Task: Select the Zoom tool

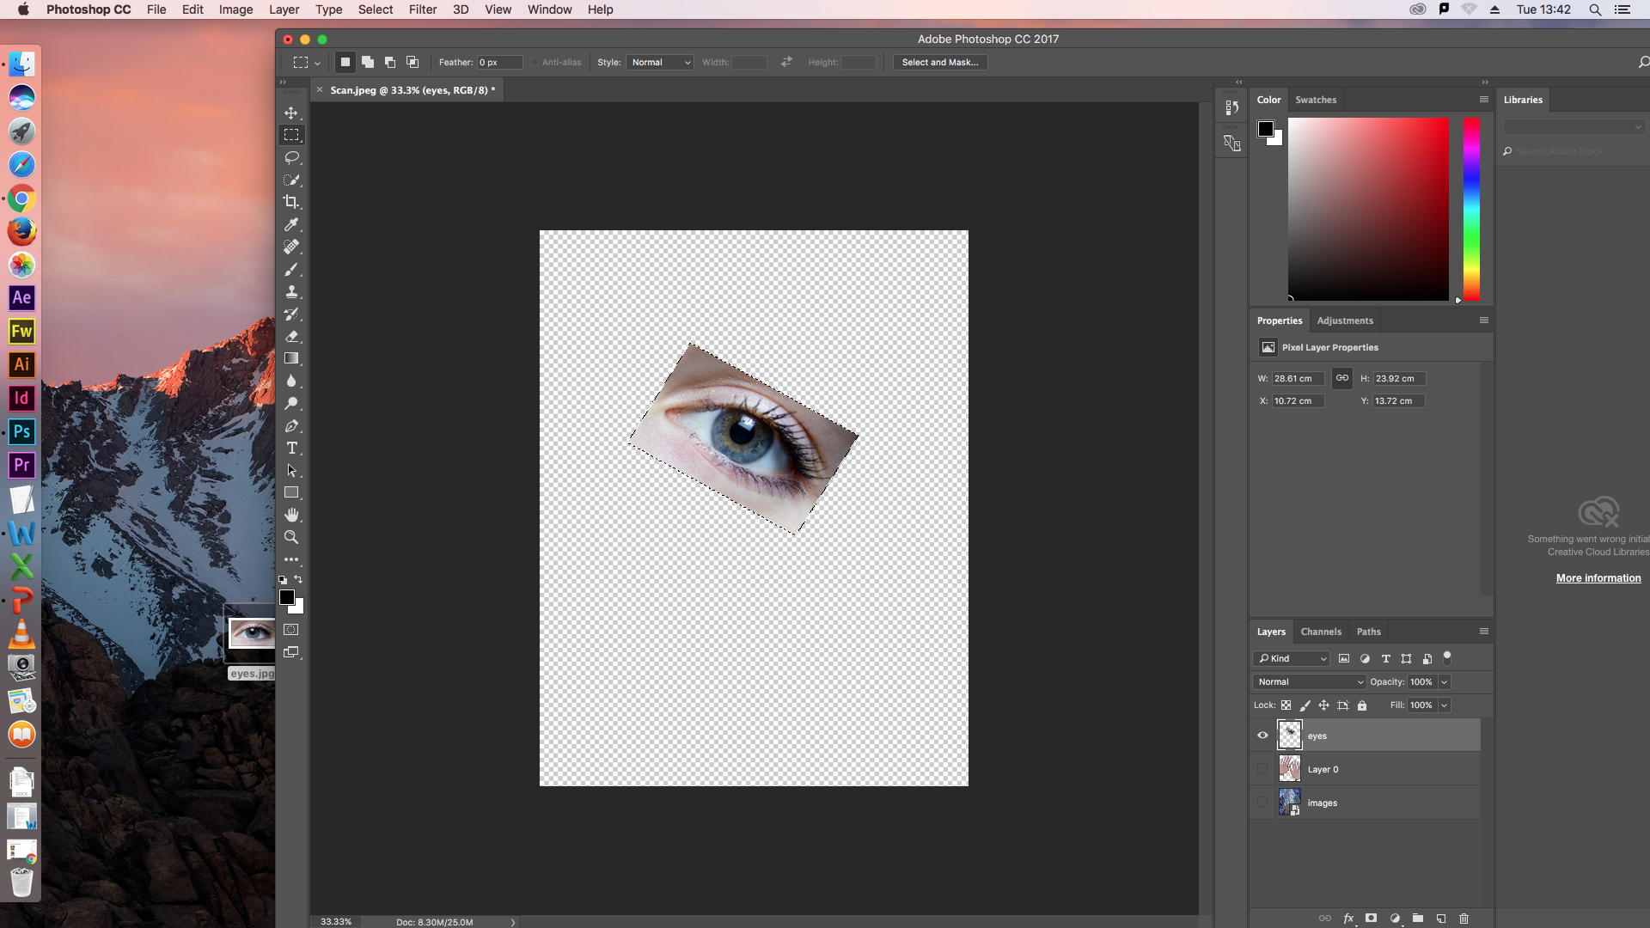Action: (291, 538)
